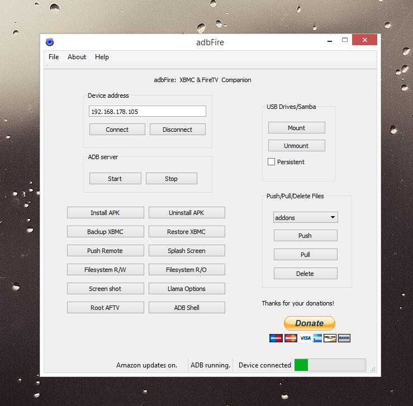Click the MasterCard icon below Donate
Image resolution: width=413 pixels, height=406 pixels.
pyautogui.click(x=291, y=338)
